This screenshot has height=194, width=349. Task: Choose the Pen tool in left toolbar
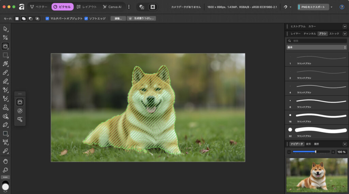coord(5,125)
